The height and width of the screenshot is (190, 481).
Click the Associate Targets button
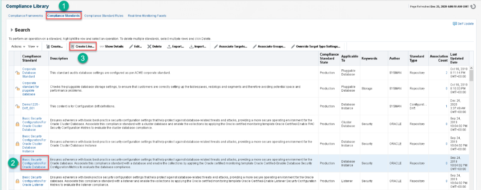pos(230,46)
